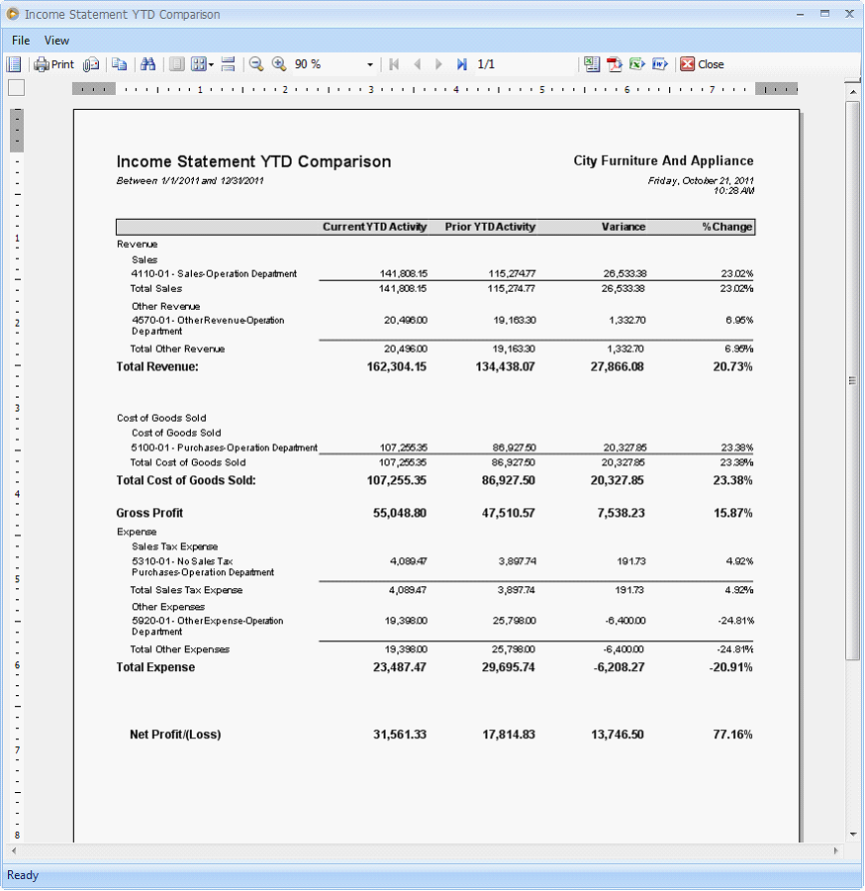Zoom out with the magnifier minus
Viewport: 865px width, 891px height.
pyautogui.click(x=256, y=64)
